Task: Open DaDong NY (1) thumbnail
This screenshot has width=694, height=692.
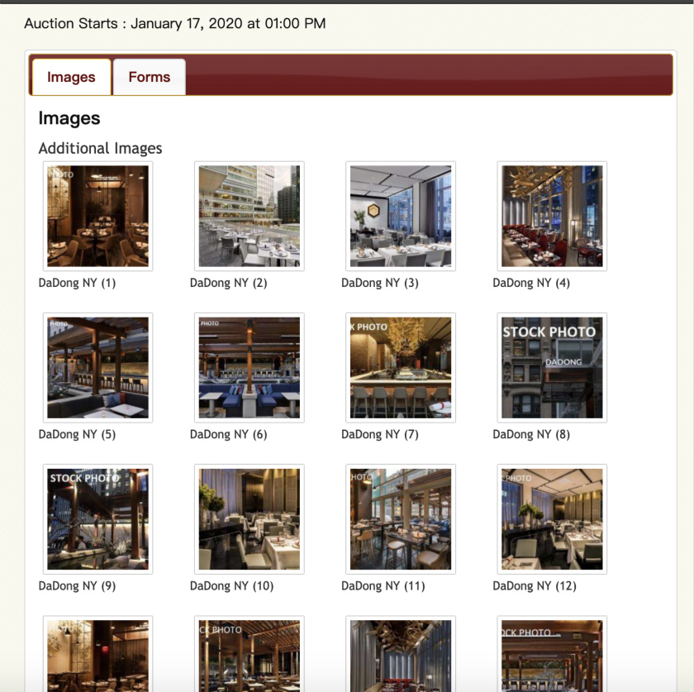Action: coord(97,216)
